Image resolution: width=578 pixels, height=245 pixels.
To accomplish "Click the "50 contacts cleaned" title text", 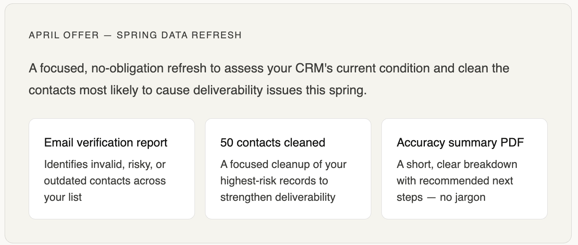I will [x=273, y=143].
